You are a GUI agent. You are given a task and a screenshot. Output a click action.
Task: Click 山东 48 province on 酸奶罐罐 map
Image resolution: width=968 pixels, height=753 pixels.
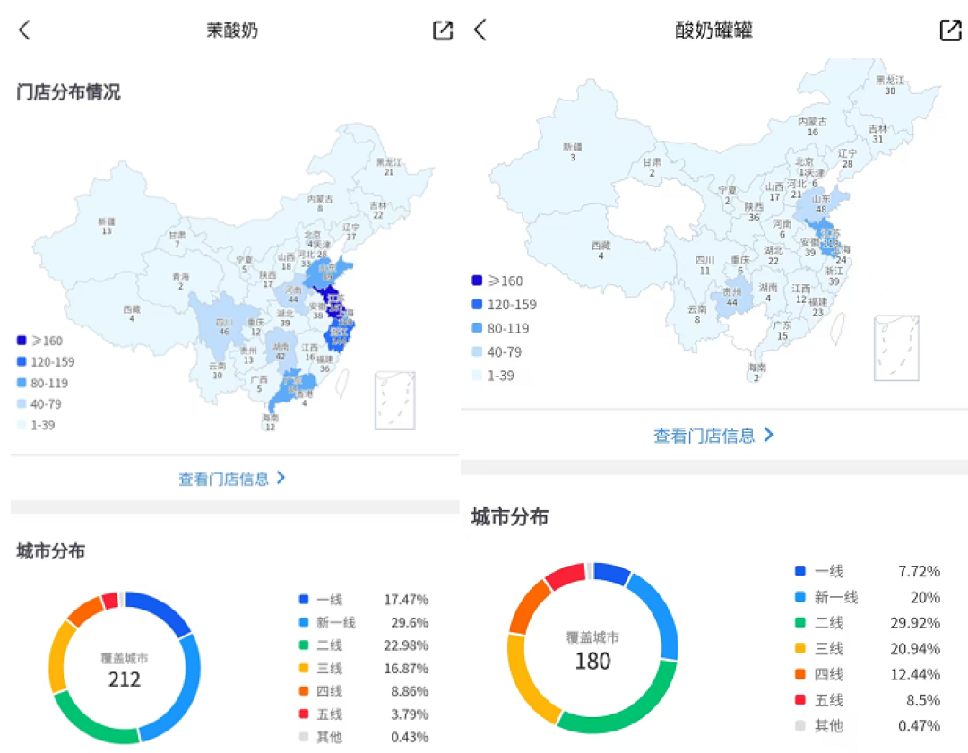(820, 203)
